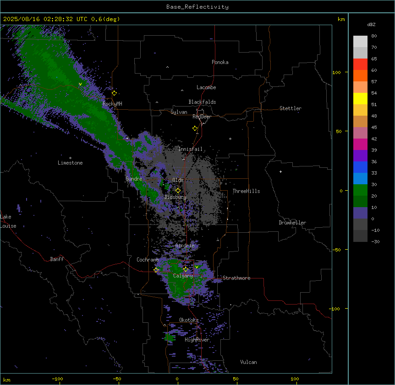Click the Cochrane town label
The height and width of the screenshot is (385, 395).
tap(148, 260)
